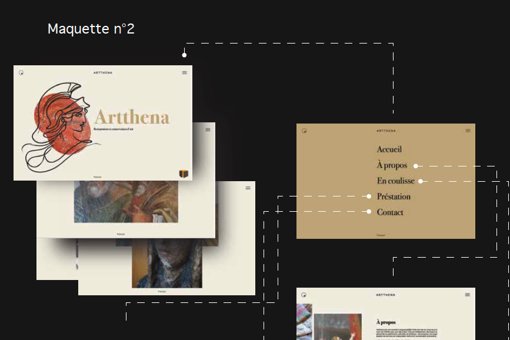Image resolution: width=510 pixels, height=340 pixels.
Task: Click the subtitle under Artthena title
Action: click(x=113, y=129)
